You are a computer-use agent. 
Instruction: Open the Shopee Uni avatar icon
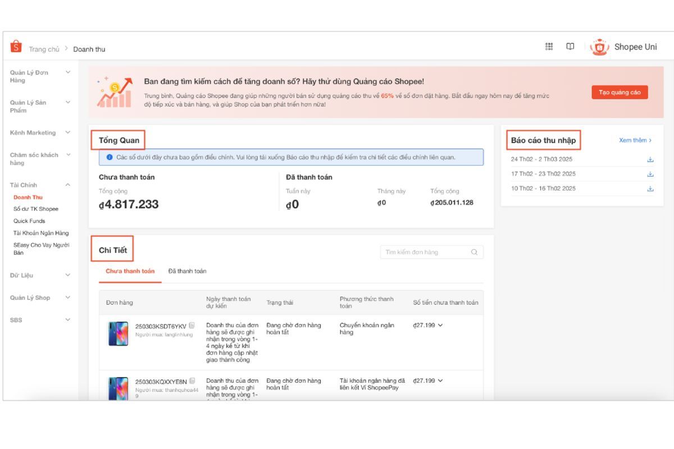599,47
